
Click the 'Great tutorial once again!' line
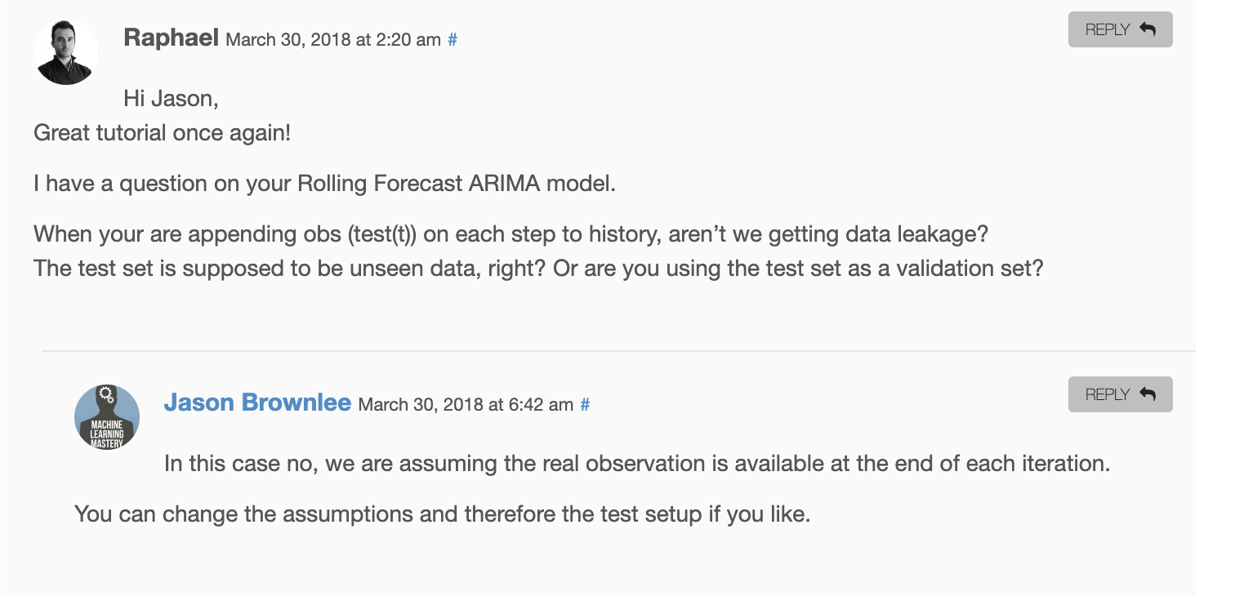coord(162,132)
